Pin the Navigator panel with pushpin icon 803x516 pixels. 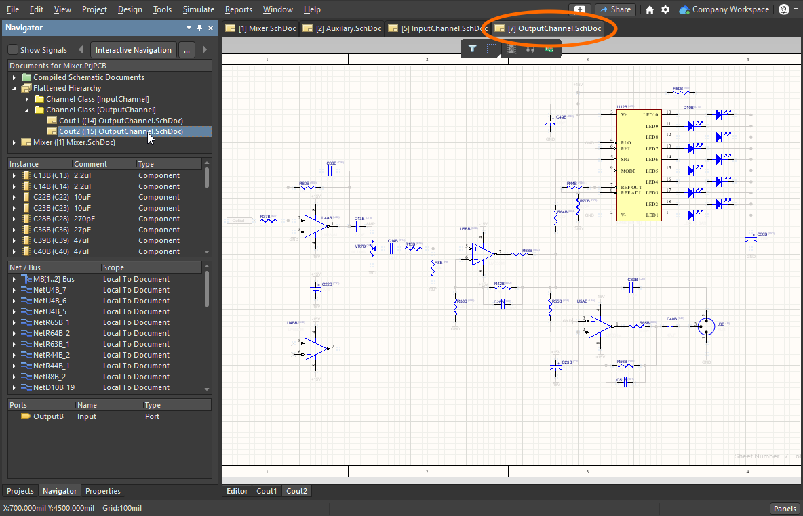pyautogui.click(x=199, y=28)
